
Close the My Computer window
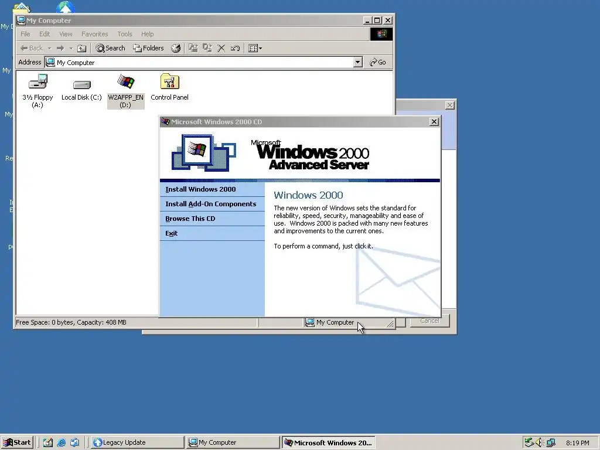pos(388,21)
